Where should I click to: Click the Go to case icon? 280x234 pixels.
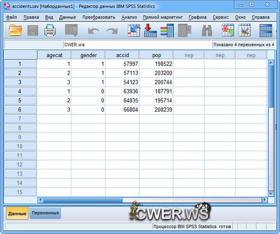134,30
